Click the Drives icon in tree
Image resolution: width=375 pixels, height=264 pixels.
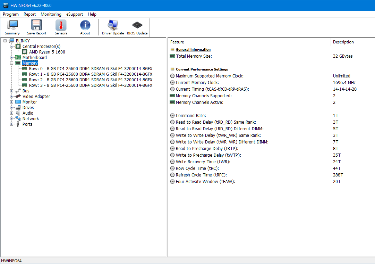point(18,107)
